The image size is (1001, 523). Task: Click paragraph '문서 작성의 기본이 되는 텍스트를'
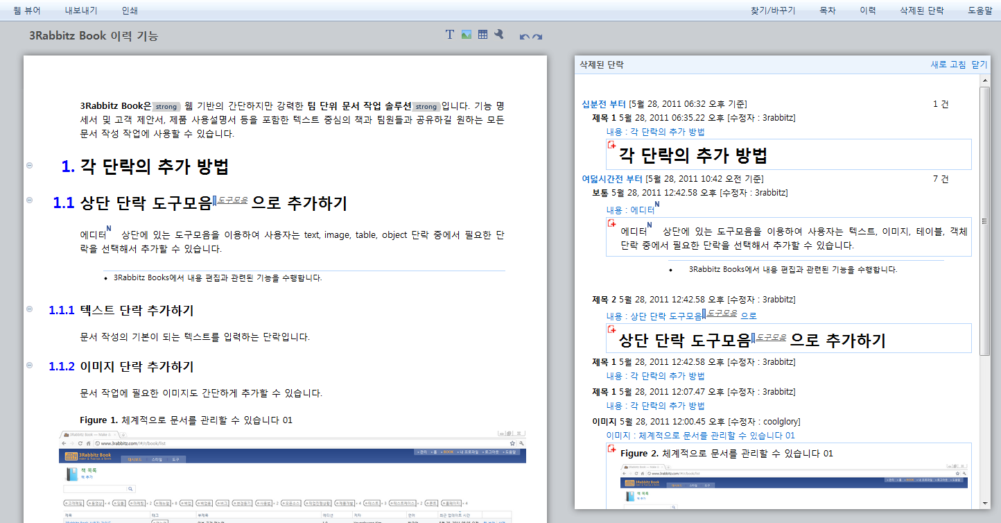click(x=195, y=337)
